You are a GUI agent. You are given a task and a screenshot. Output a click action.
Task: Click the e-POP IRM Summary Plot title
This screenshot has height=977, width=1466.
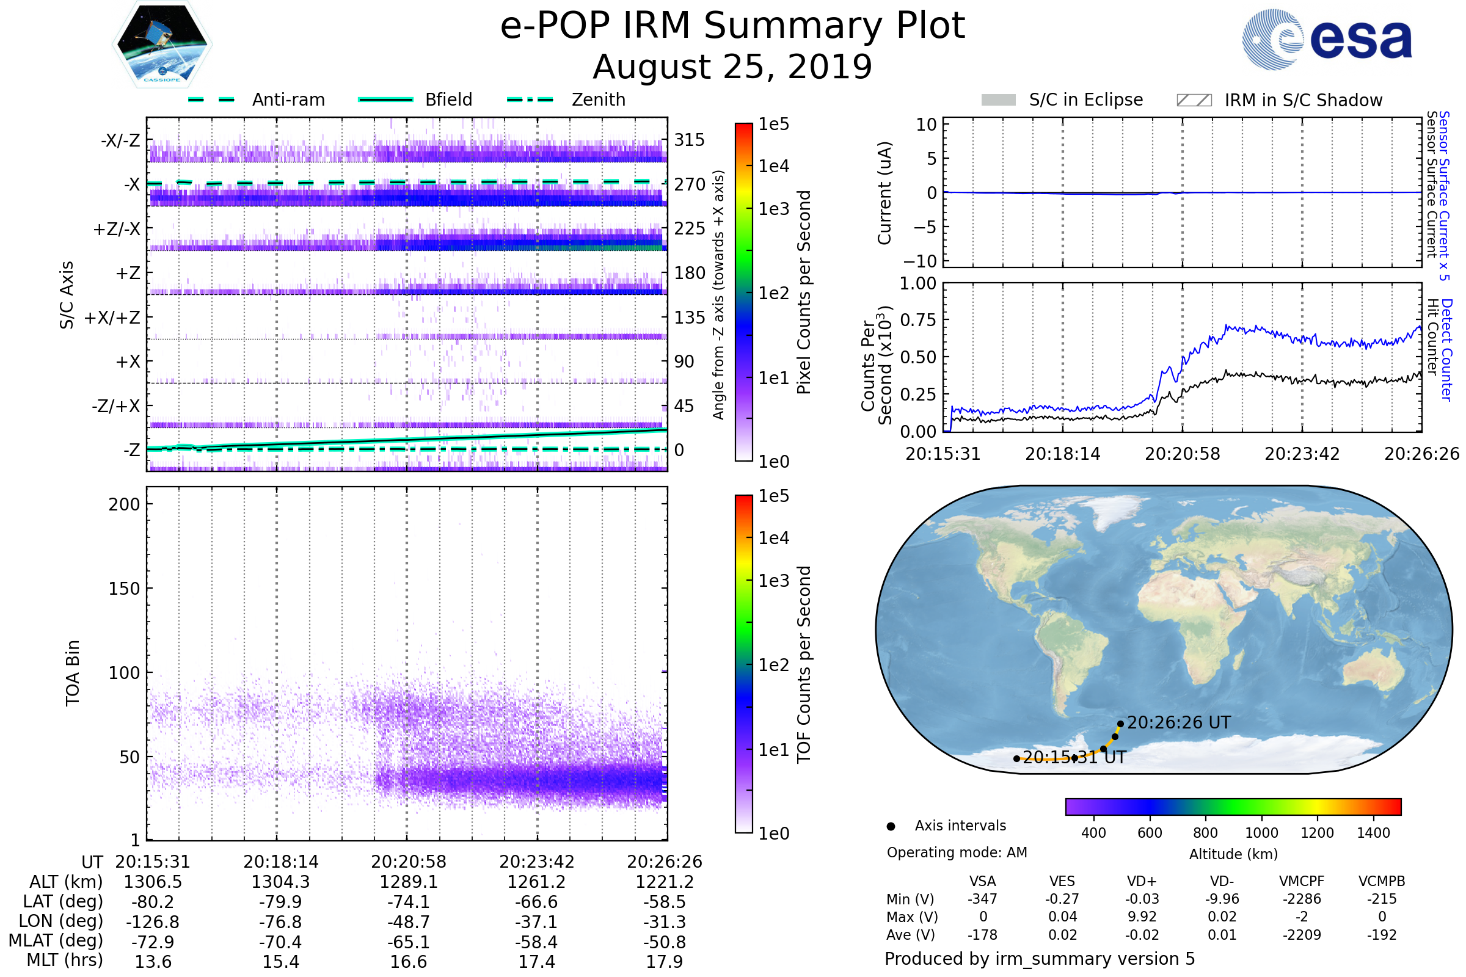[x=732, y=26]
